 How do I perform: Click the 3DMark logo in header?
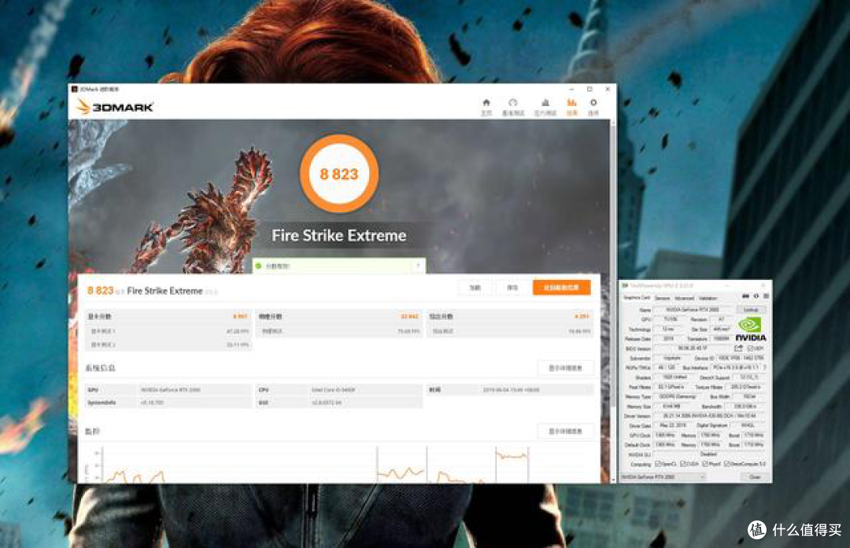click(115, 107)
